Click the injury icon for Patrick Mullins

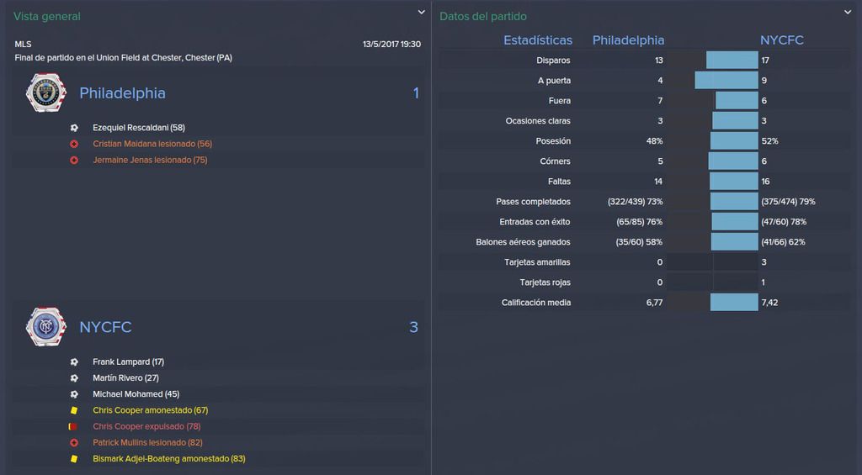(74, 442)
